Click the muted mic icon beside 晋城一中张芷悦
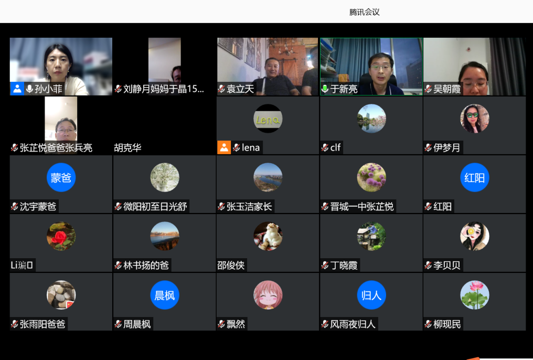Screen dimensions: 533x360 coord(325,206)
